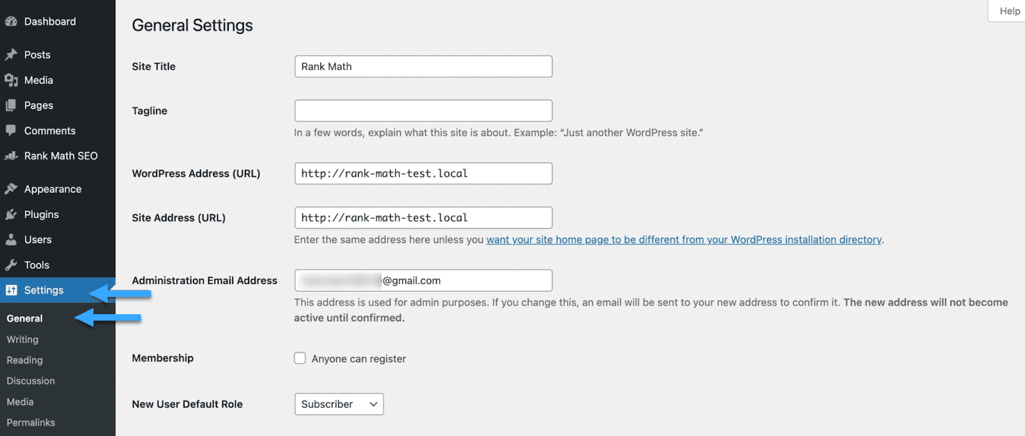The image size is (1025, 436).
Task: Expand the Help tab at top right
Action: tap(1009, 11)
